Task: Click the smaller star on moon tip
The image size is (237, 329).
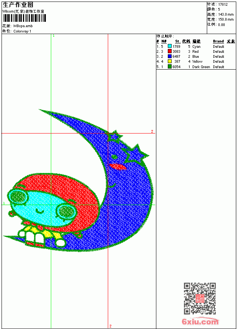Action: coord(114,136)
